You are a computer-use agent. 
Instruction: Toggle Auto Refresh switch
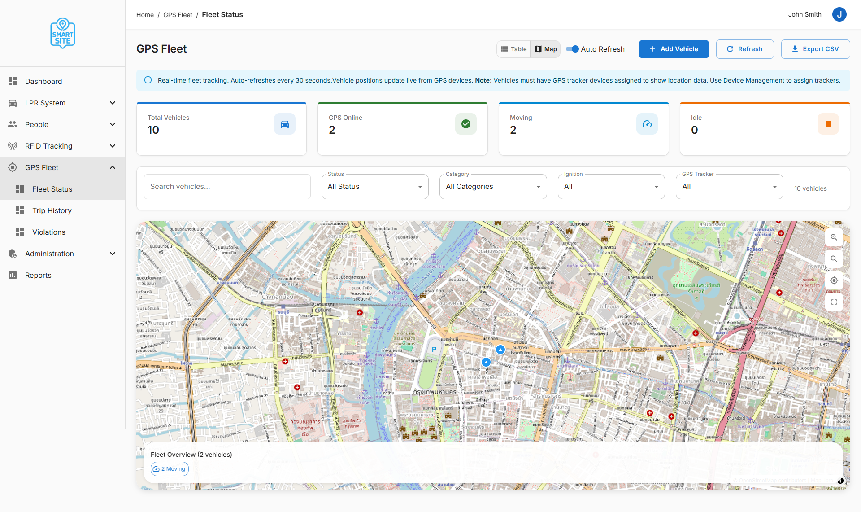point(572,49)
